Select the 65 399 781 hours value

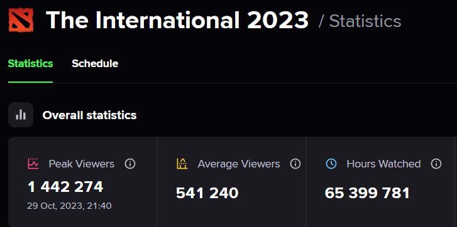367,193
